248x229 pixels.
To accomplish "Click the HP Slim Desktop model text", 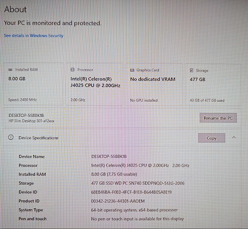I will coord(31,121).
